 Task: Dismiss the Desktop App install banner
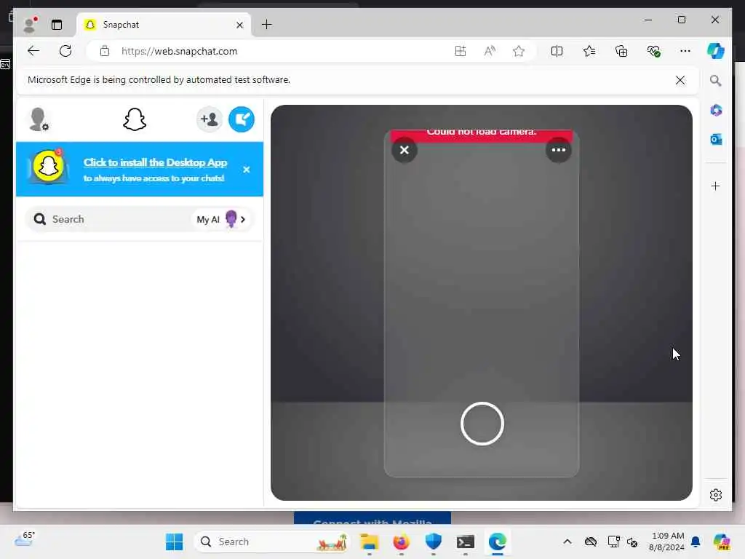[x=246, y=170]
